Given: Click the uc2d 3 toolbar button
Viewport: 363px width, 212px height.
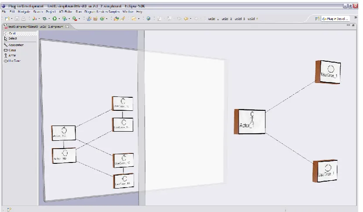Looking at the screenshot, I should click(x=240, y=19).
